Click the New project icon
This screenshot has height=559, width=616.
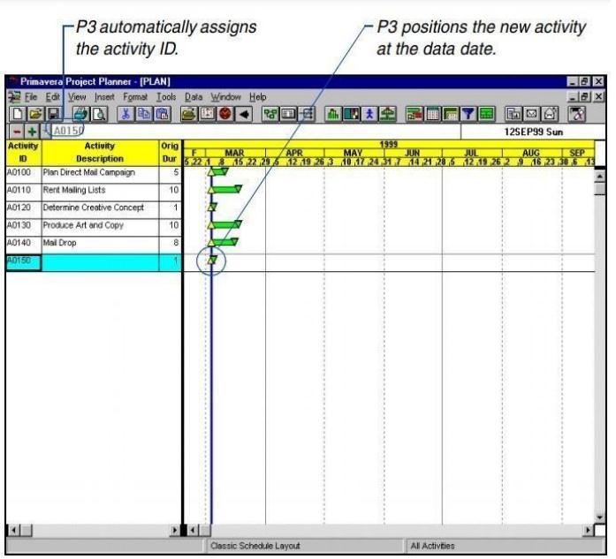(x=18, y=114)
